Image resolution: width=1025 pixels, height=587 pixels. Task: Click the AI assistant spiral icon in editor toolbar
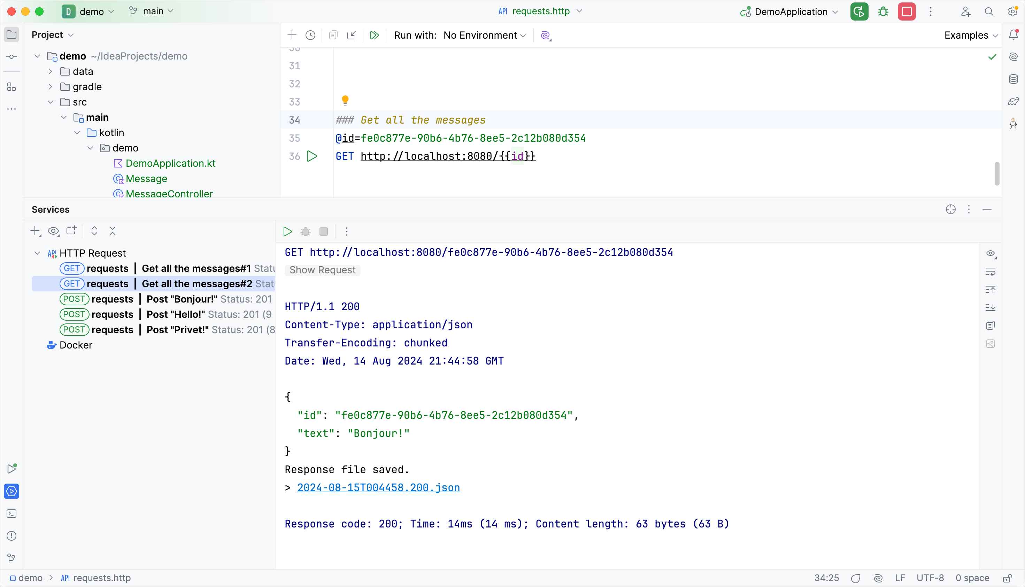click(546, 36)
